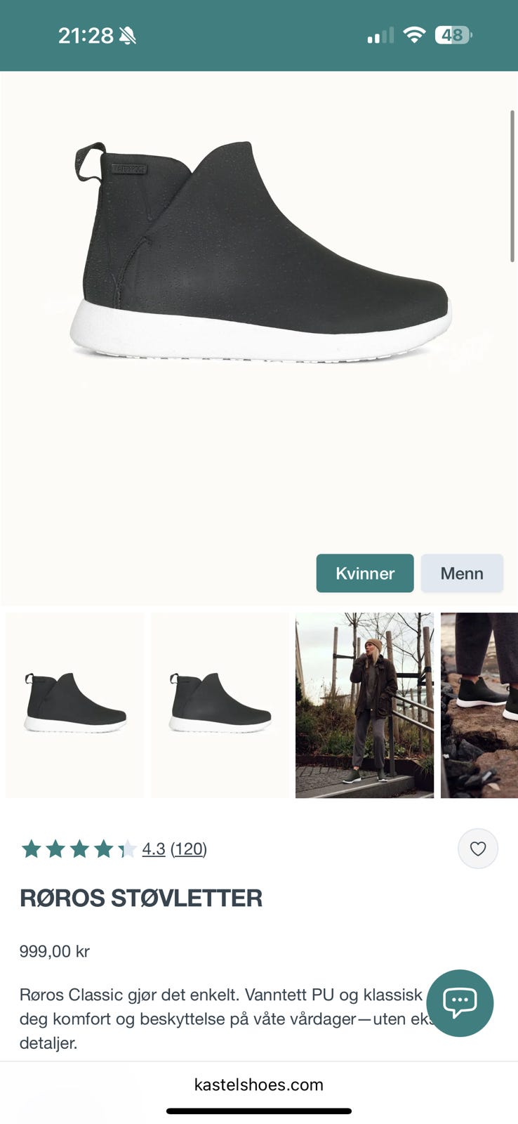Tap the cellular signal bars icon
Screen dimensions: 518x1124
tap(380, 36)
